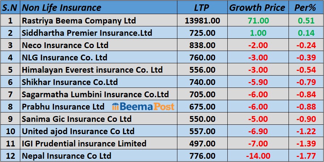
Task: Click IGI Prudential insurance Limited cell
Action: [x=84, y=144]
